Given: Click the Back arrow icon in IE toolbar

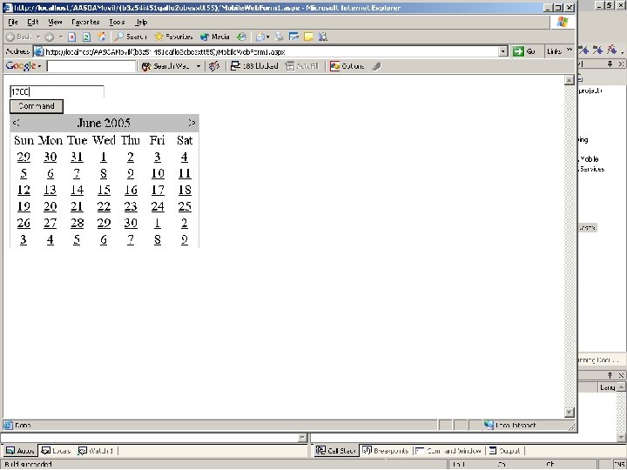Looking at the screenshot, I should click(10, 37).
